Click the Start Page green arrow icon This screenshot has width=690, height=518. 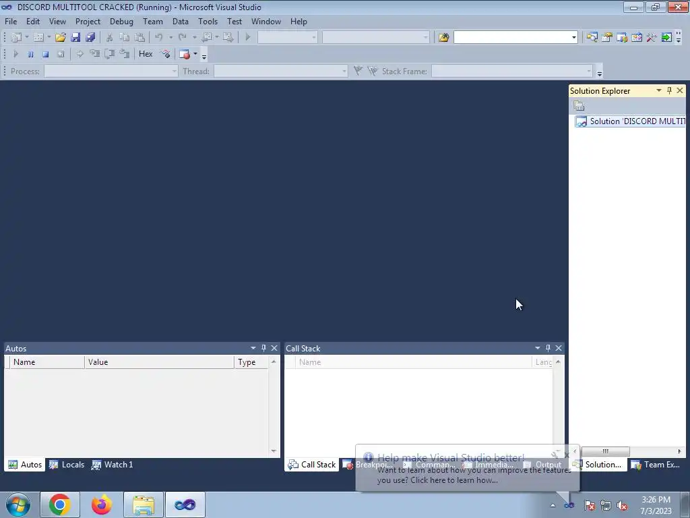pos(666,38)
